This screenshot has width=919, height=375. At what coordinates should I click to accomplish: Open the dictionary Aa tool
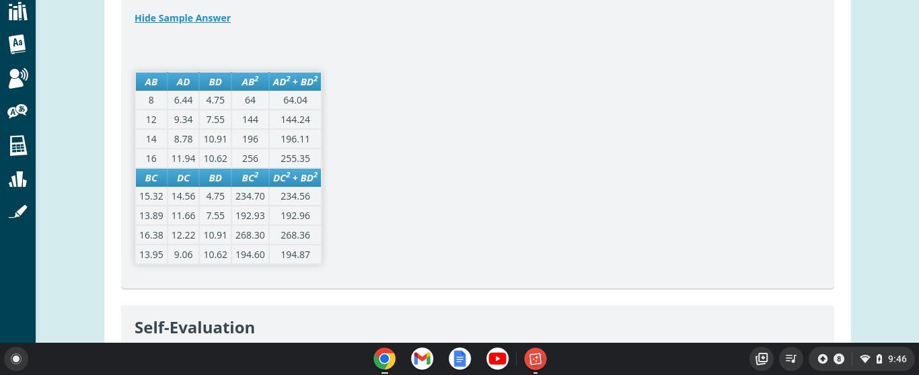[17, 44]
